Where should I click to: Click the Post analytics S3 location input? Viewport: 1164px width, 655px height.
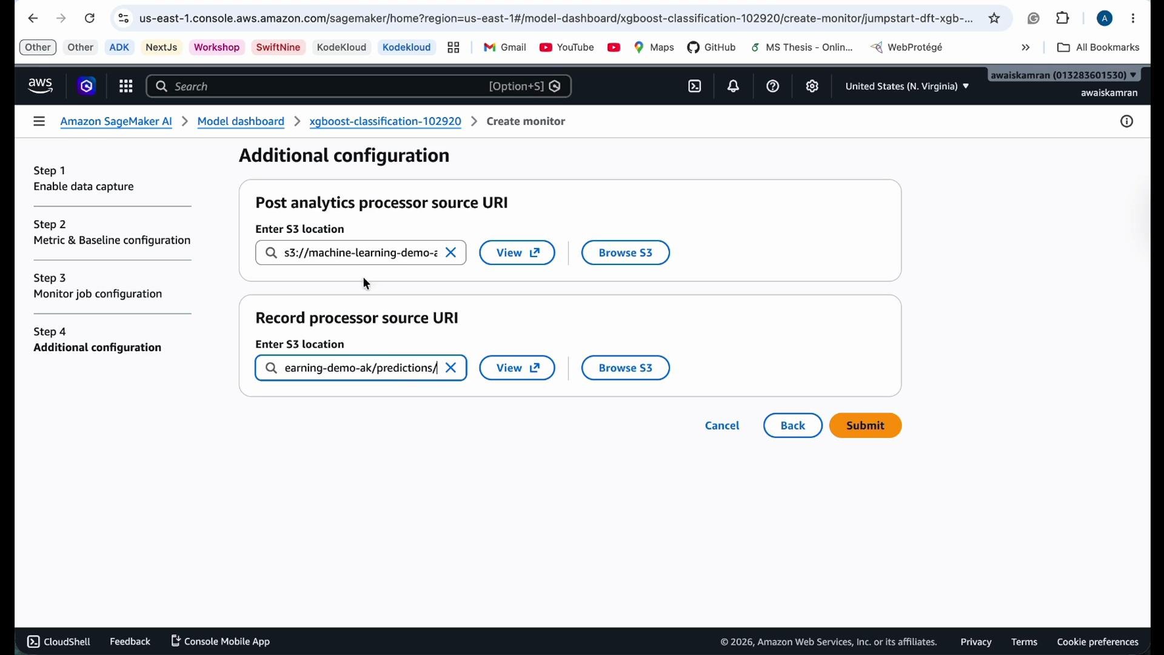tap(361, 253)
